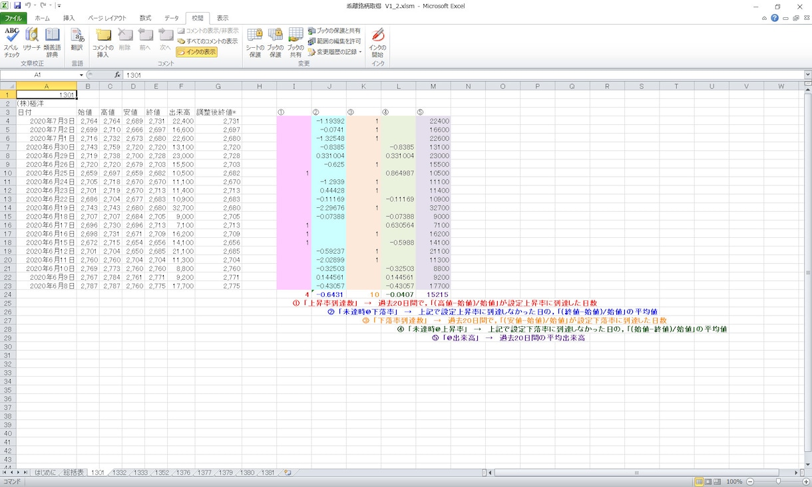Click ブックの保護と共有 in the ribbon
812x487 pixels.
click(x=334, y=31)
